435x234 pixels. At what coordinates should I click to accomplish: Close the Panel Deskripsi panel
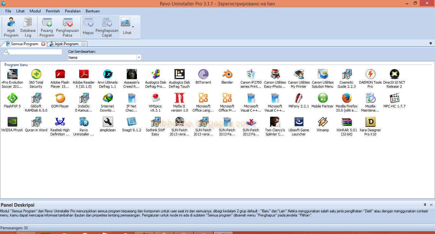pyautogui.click(x=431, y=205)
